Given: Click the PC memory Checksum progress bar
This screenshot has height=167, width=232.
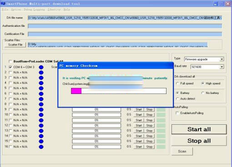Looking at the screenshot, I should (119, 91).
